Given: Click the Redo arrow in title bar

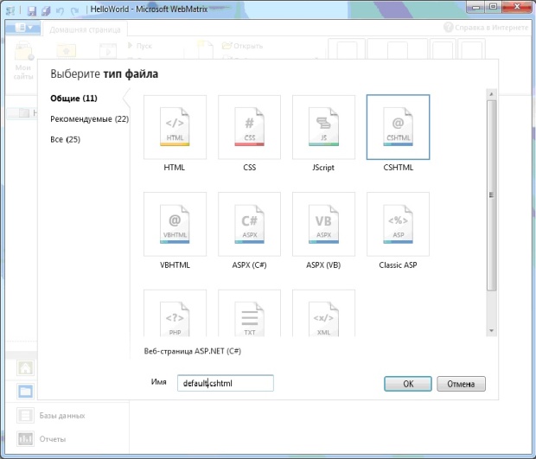Looking at the screenshot, I should click(x=74, y=10).
